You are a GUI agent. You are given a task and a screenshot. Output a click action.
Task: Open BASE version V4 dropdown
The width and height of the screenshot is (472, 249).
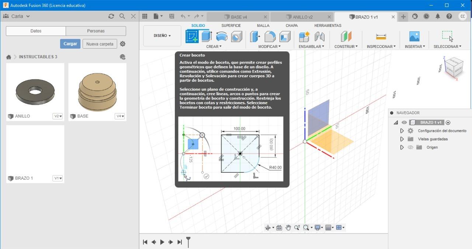click(x=120, y=116)
